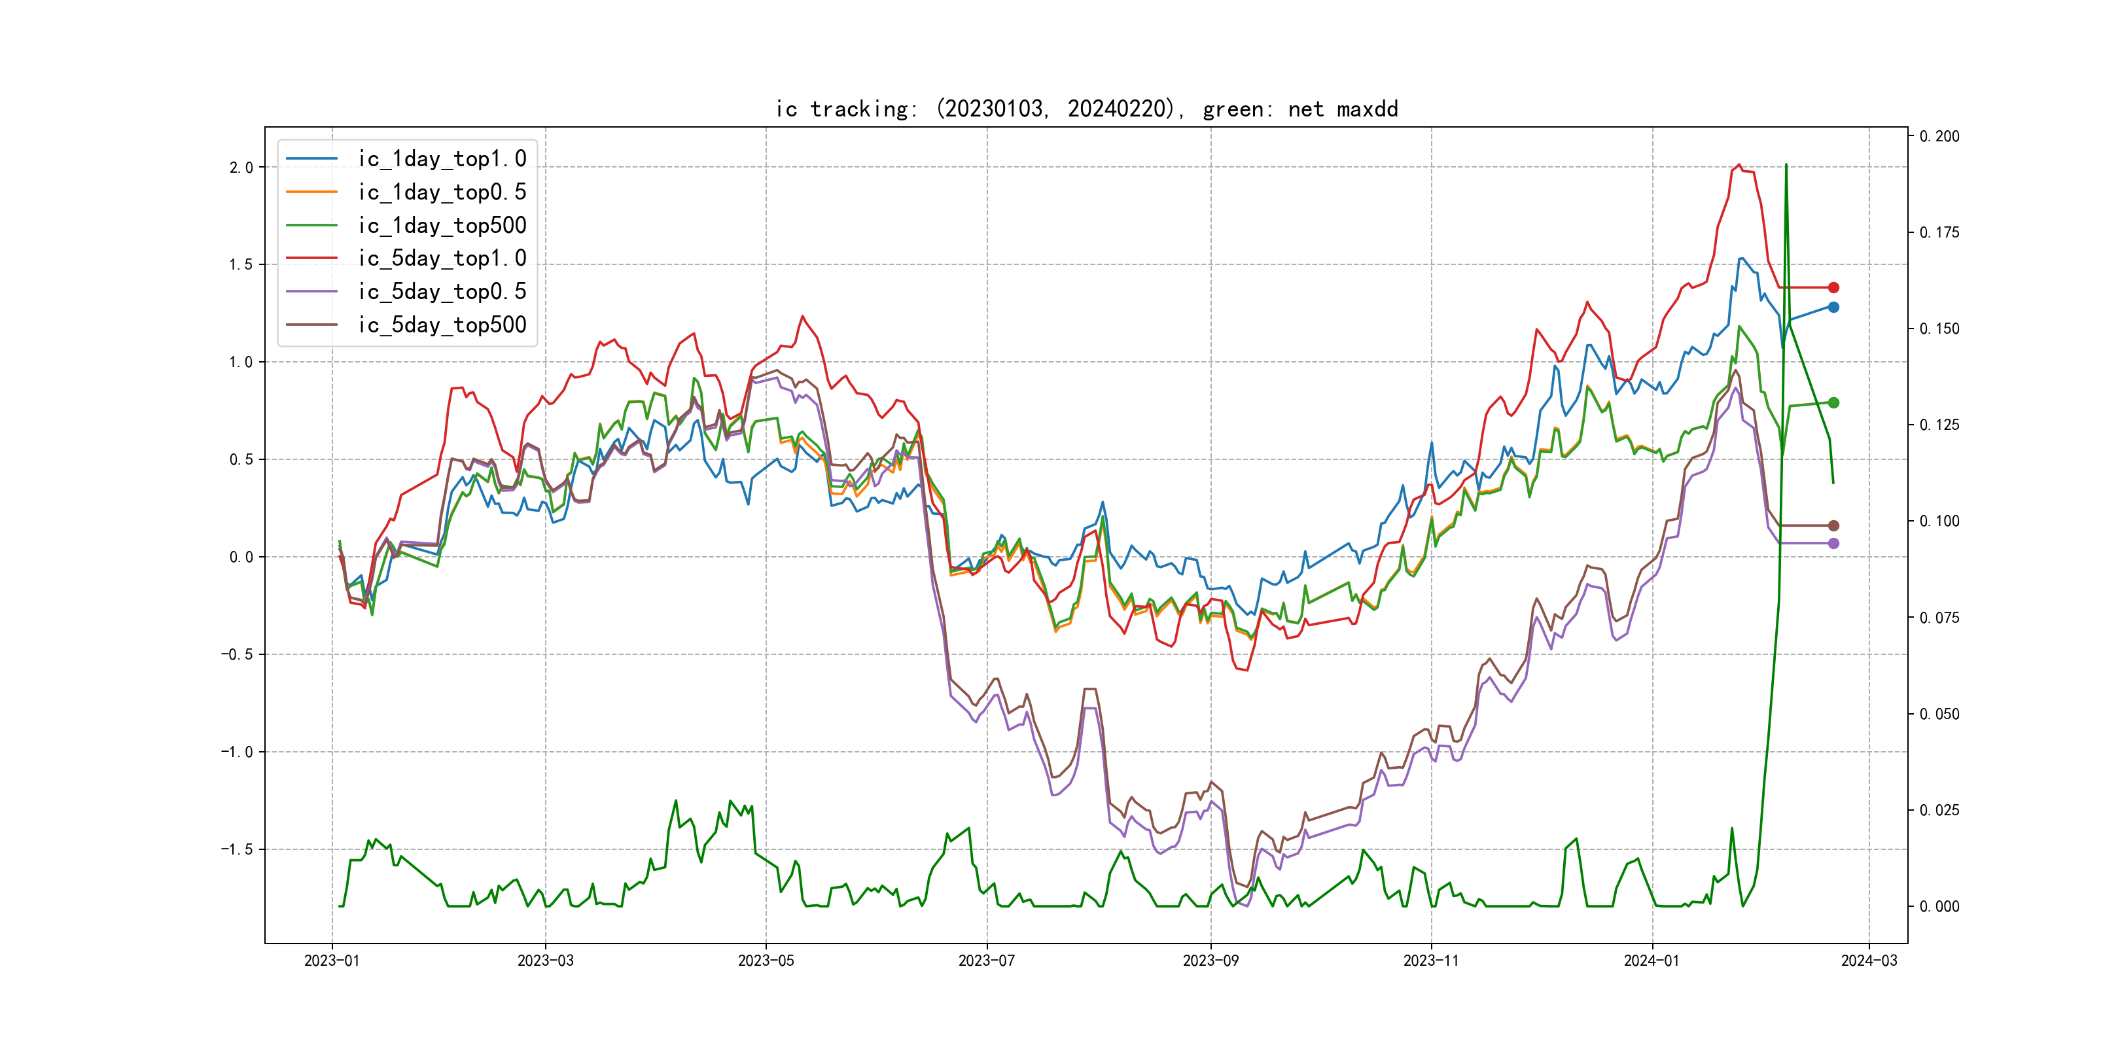Click the 2024-01 x-axis tick label
This screenshot has width=2120, height=1060.
[x=1652, y=961]
